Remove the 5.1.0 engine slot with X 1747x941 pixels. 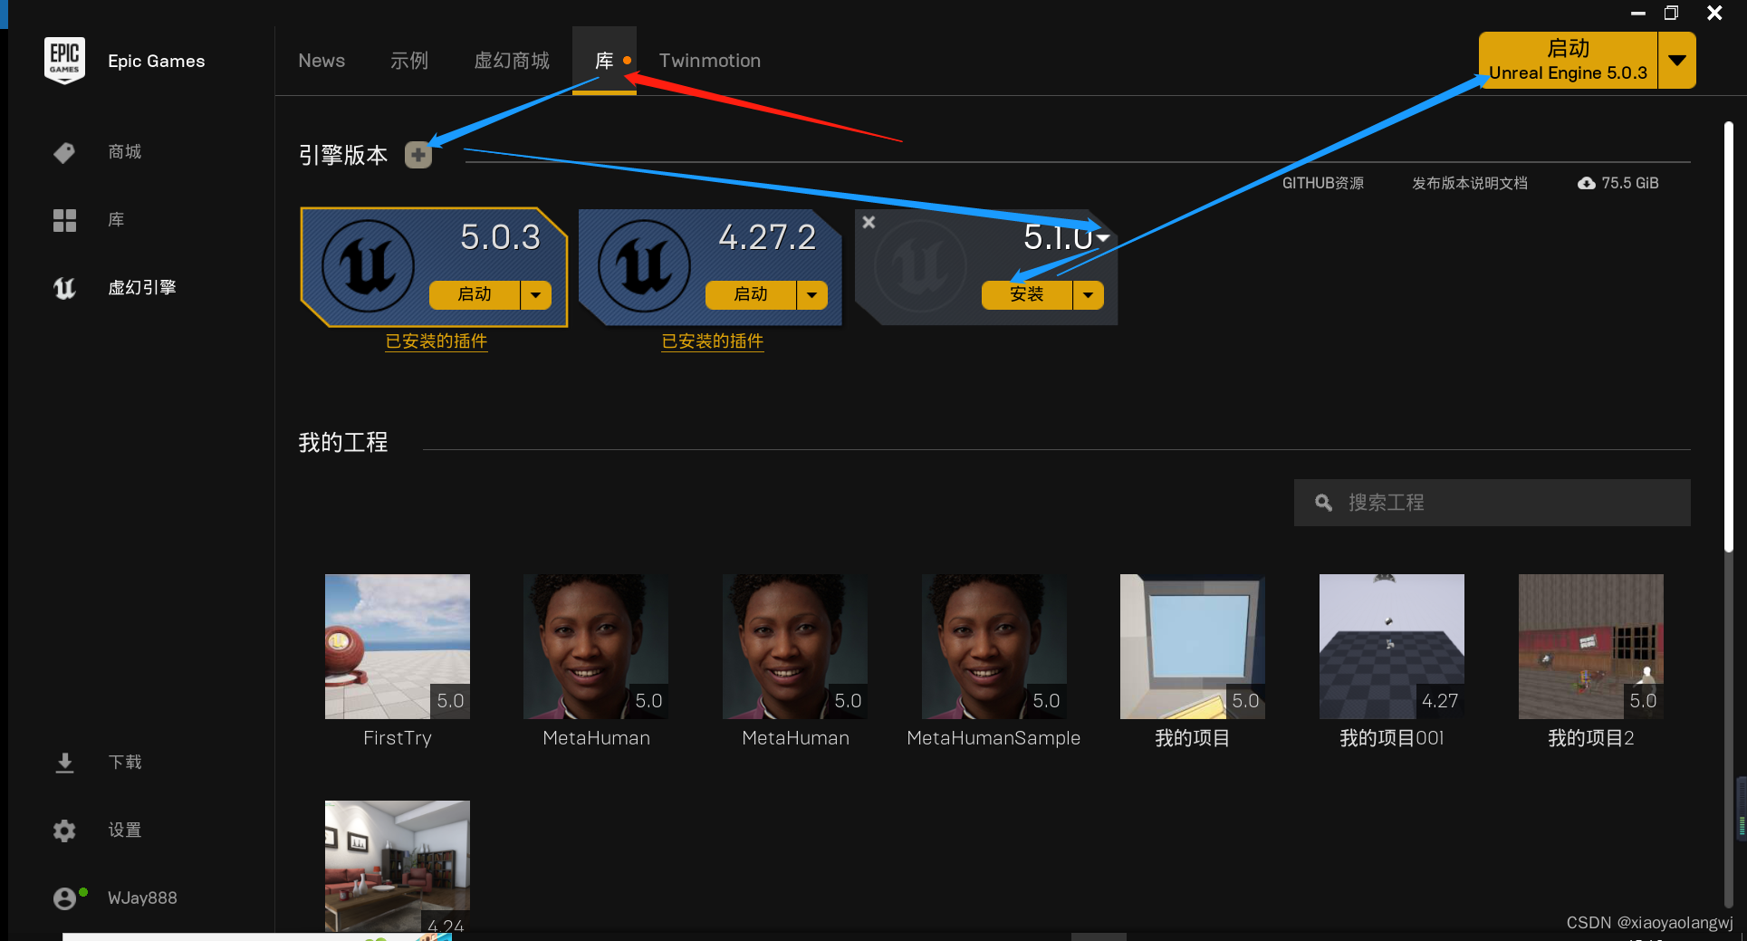869,222
